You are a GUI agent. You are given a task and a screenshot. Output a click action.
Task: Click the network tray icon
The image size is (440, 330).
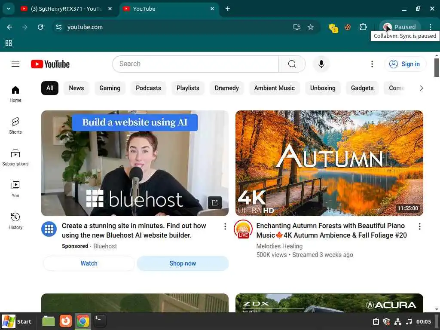(x=397, y=321)
